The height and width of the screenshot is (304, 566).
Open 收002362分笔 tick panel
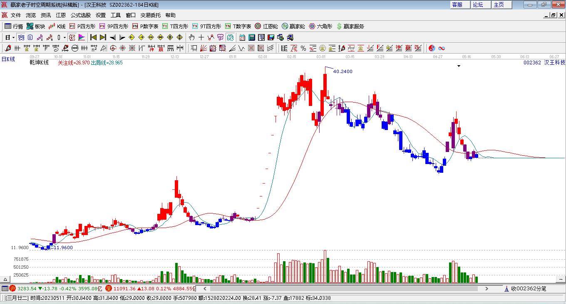525,289
